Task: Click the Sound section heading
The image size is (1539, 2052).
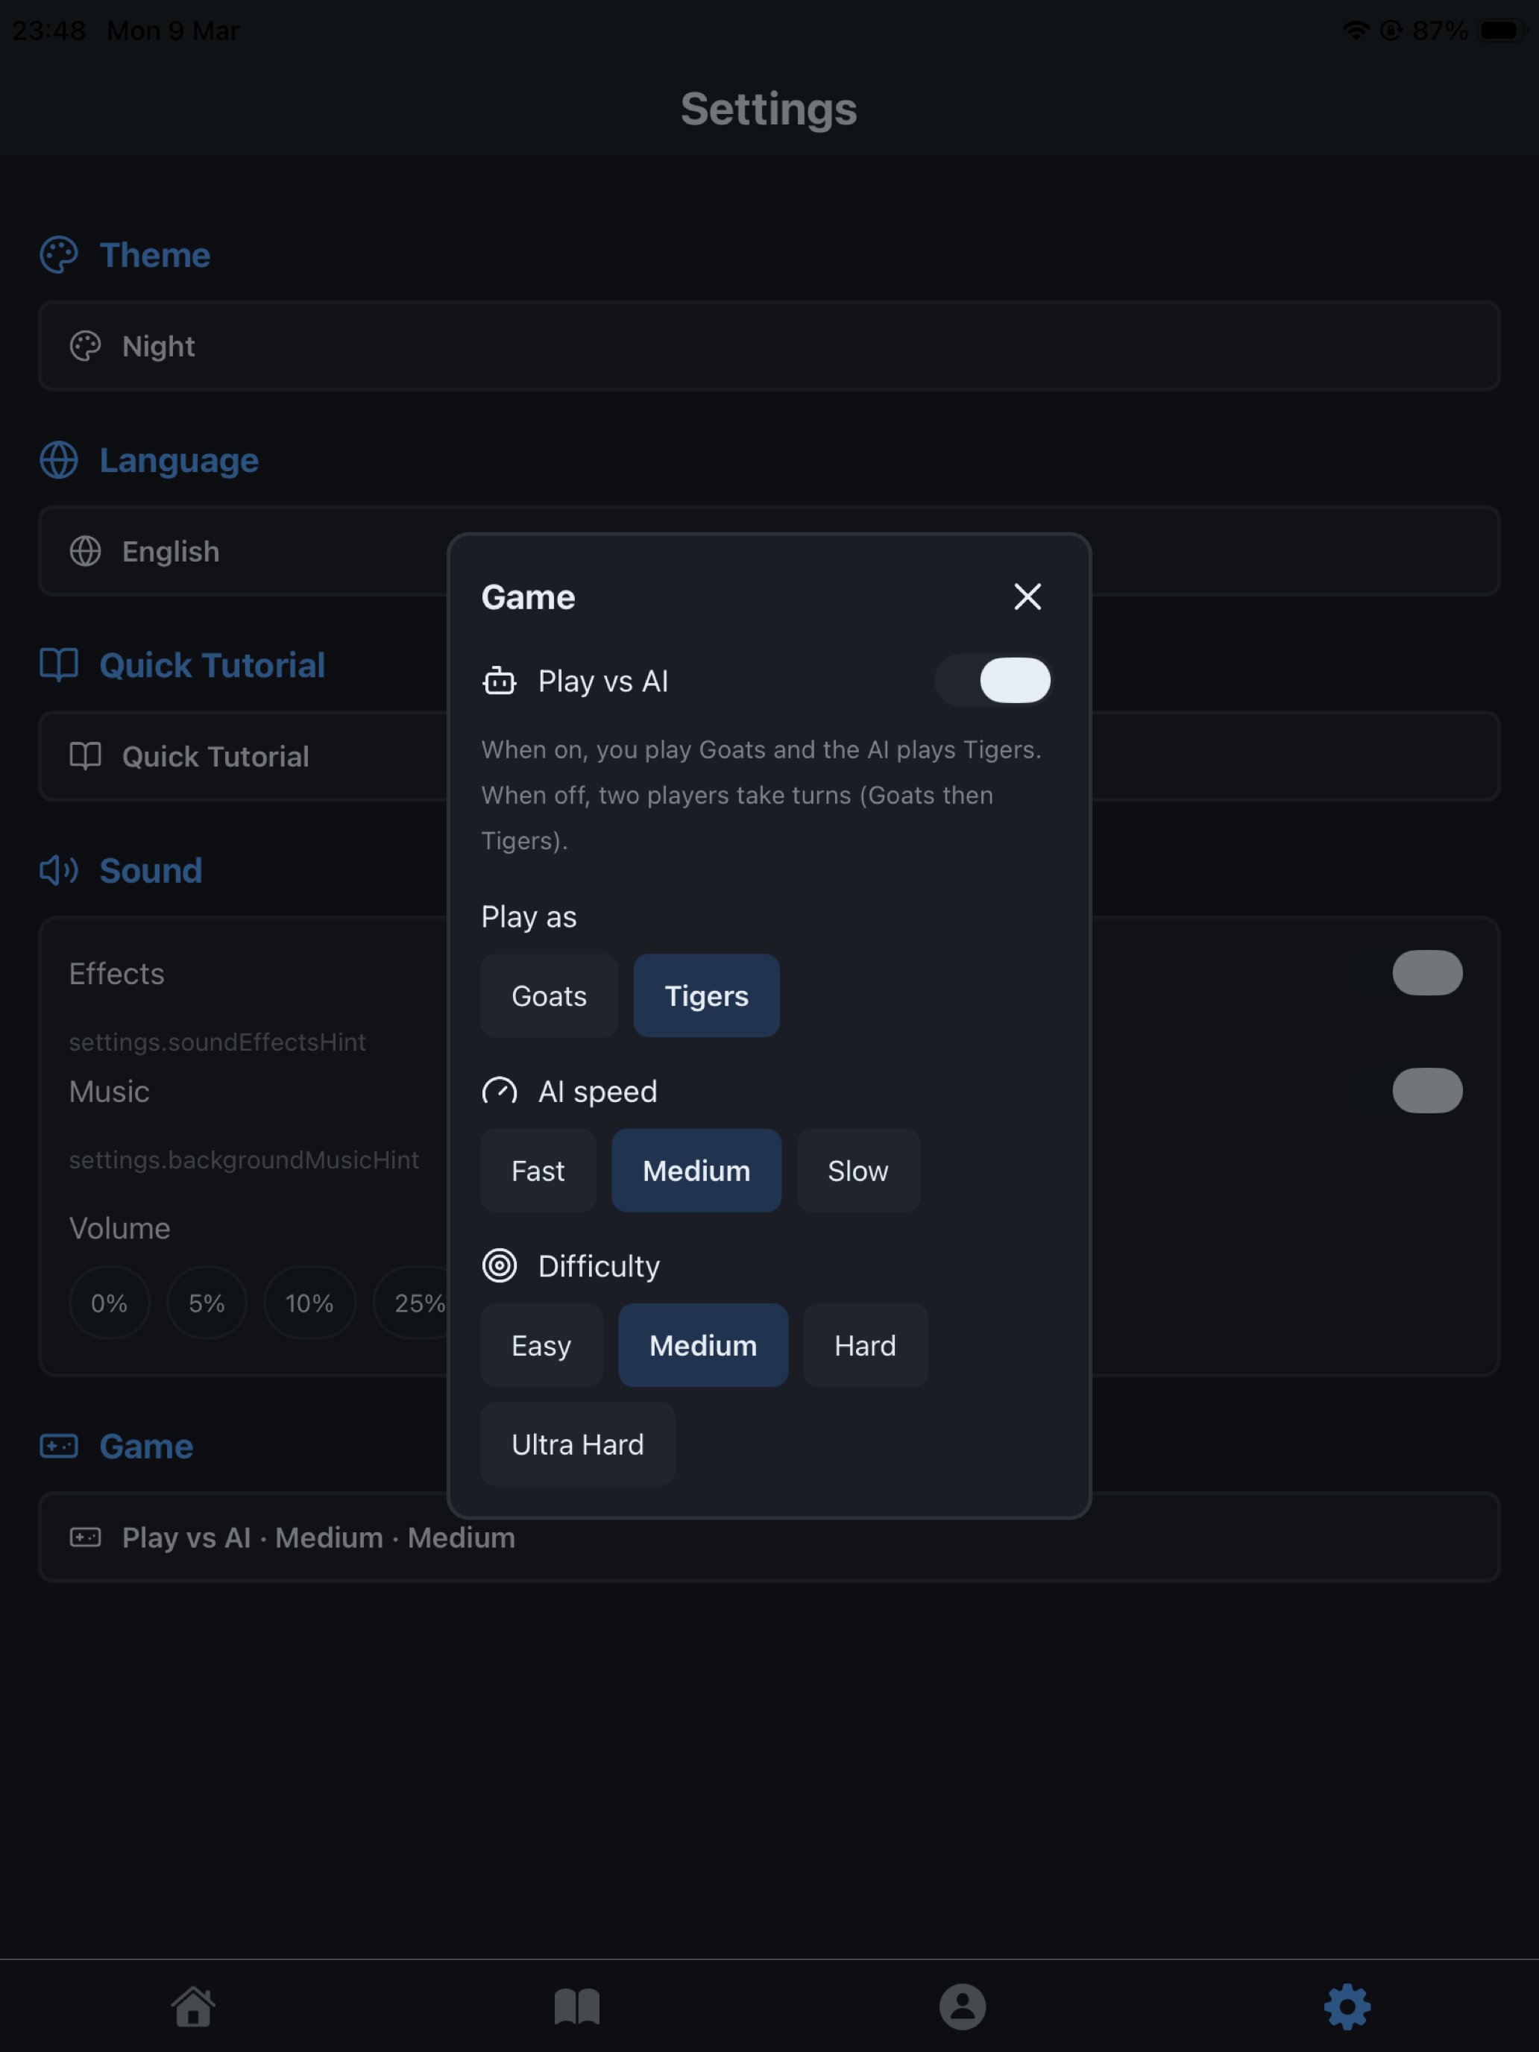Action: 151,870
